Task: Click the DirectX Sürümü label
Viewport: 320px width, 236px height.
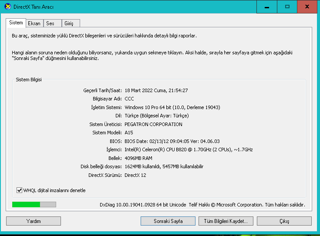Action: 105,175
